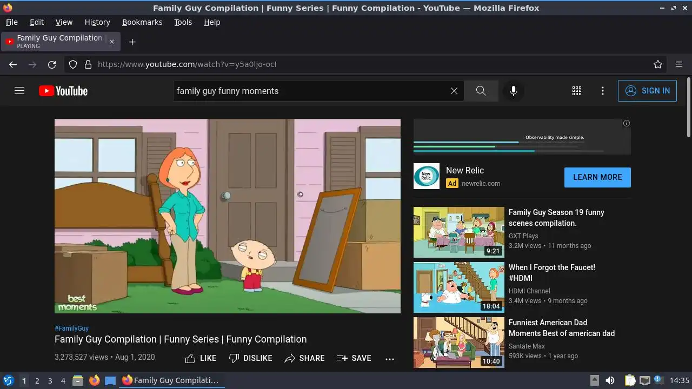Image resolution: width=692 pixels, height=389 pixels.
Task: Click 'When I Forgot the Faucet! #HDMI' title
Action: tap(551, 273)
